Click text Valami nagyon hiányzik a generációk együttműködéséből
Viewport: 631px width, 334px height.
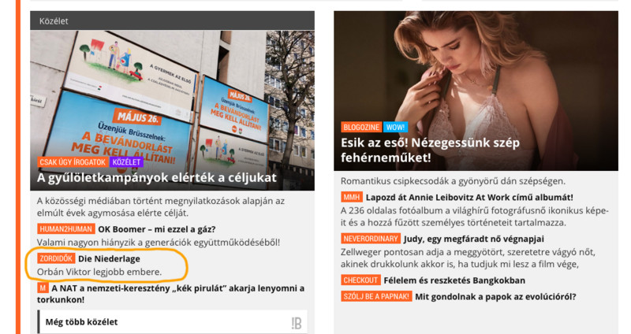point(159,243)
